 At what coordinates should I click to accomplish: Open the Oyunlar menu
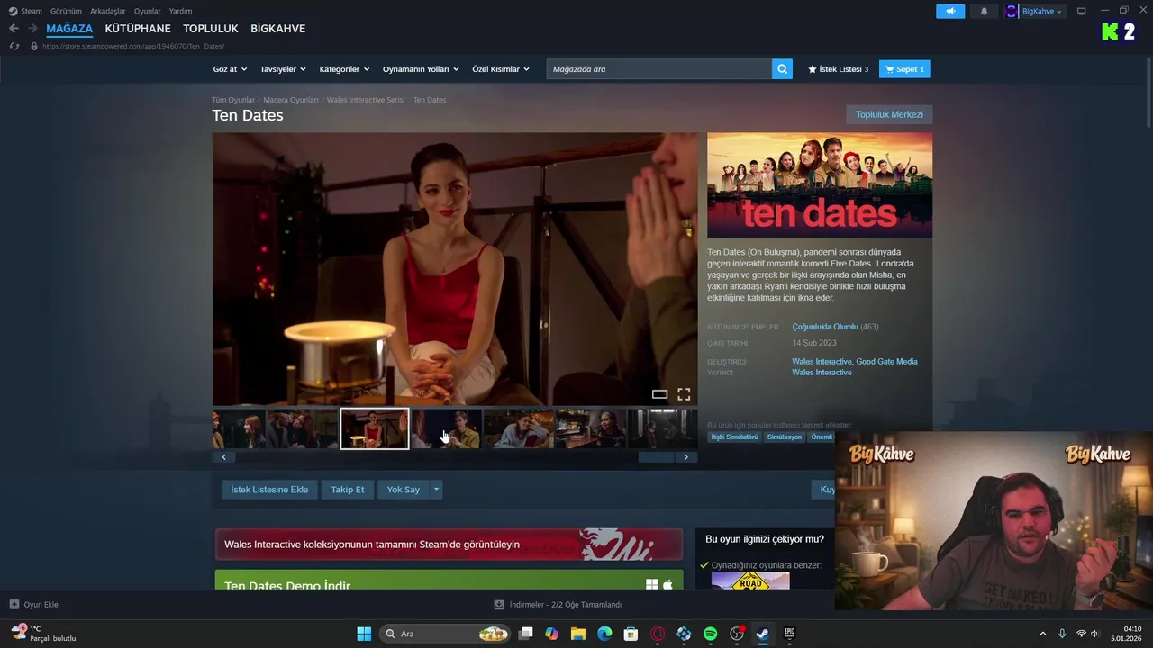148,11
